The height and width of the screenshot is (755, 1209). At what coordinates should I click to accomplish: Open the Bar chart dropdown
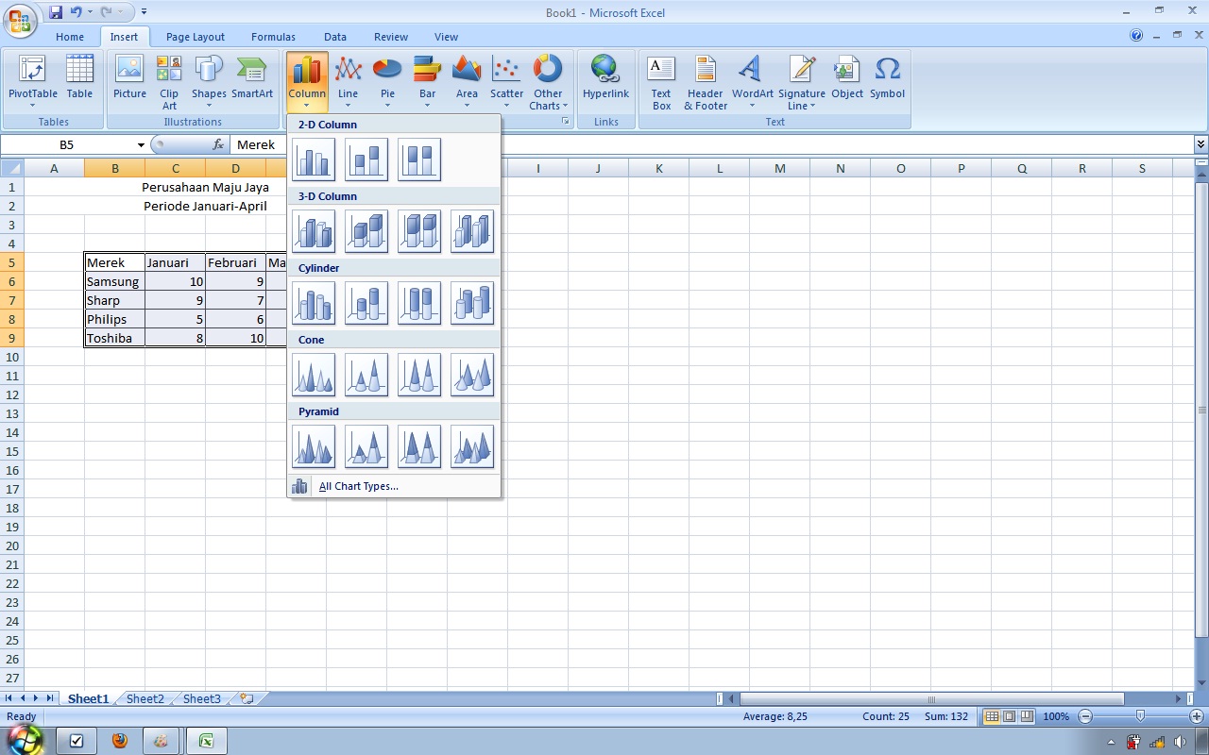428,82
